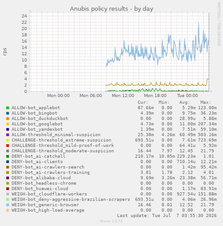The height and width of the screenshot is (226, 223).
Task: Click the DENY-bot_ai-crawlers-training legend swatch
Action: 8,173
